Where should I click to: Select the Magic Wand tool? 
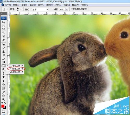pyautogui.click(x=3, y=33)
